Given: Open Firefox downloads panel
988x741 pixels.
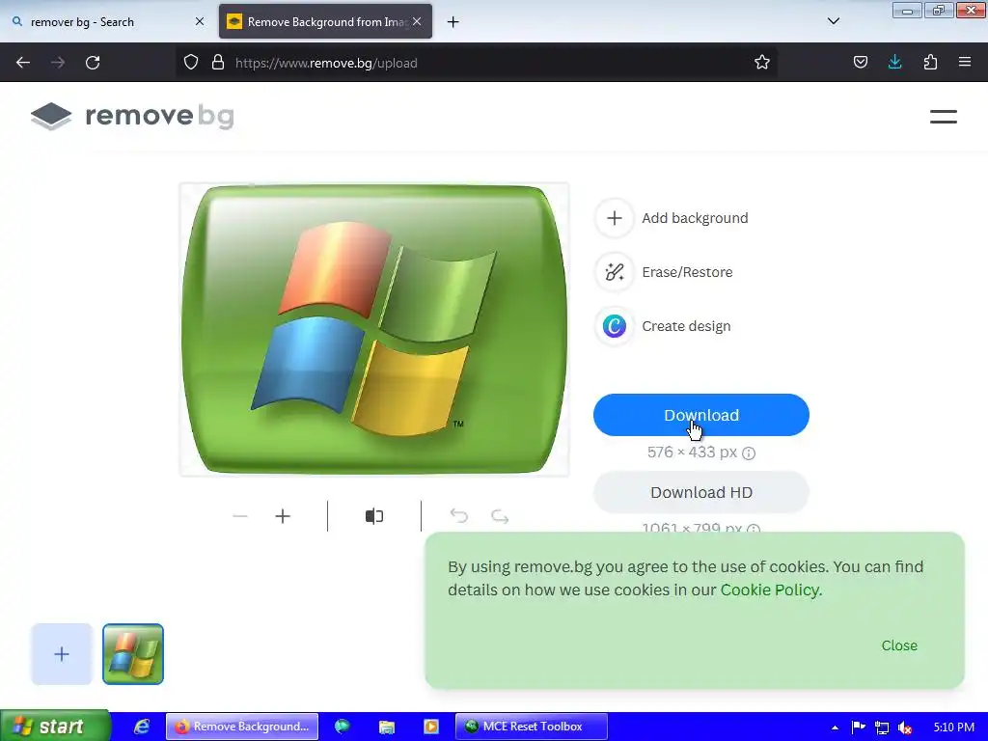Looking at the screenshot, I should [x=894, y=63].
